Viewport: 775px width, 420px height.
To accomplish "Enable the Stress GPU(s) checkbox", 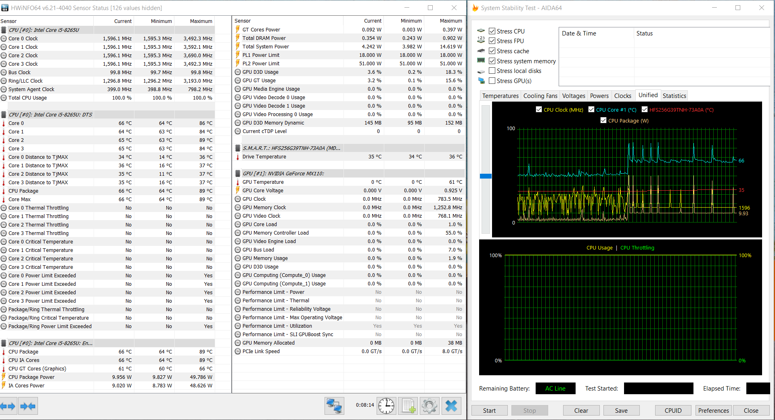I will pos(492,81).
